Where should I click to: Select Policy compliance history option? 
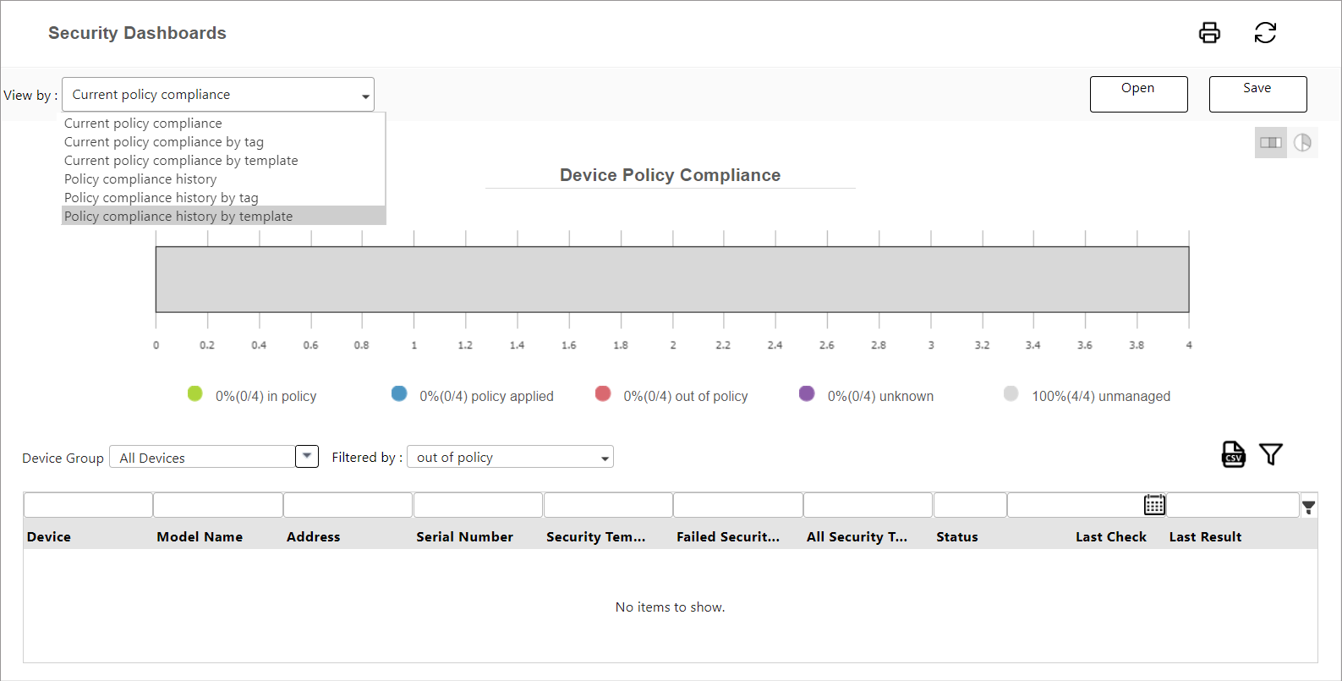pyautogui.click(x=140, y=179)
